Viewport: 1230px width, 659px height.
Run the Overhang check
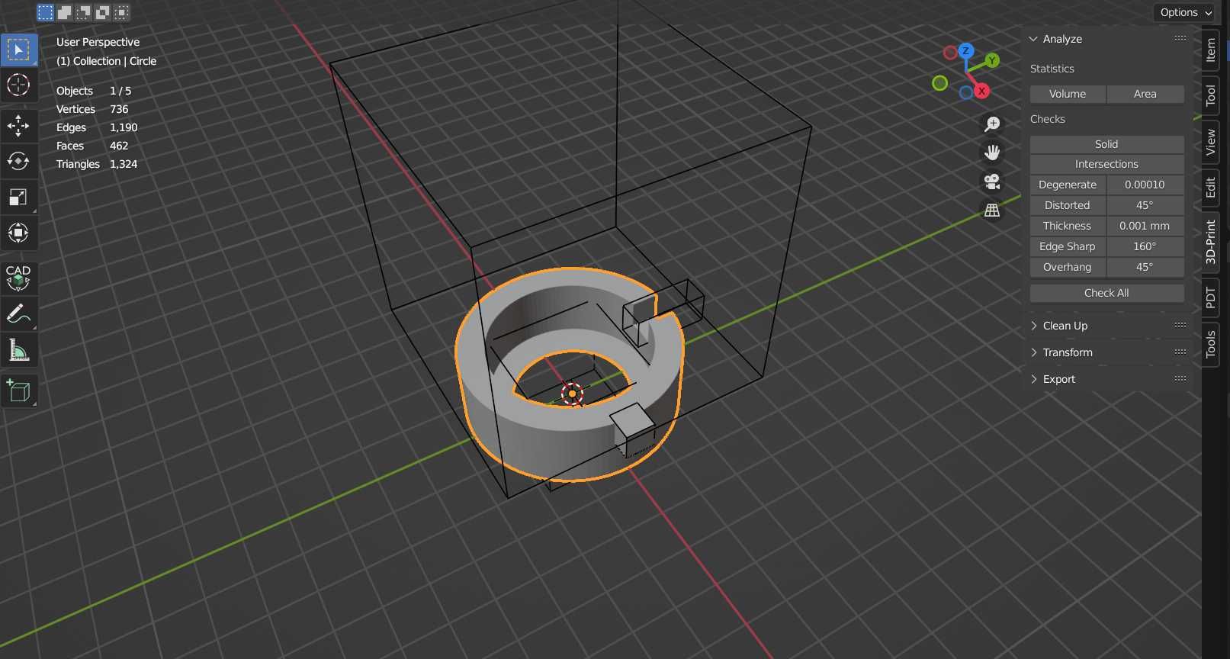click(x=1068, y=267)
